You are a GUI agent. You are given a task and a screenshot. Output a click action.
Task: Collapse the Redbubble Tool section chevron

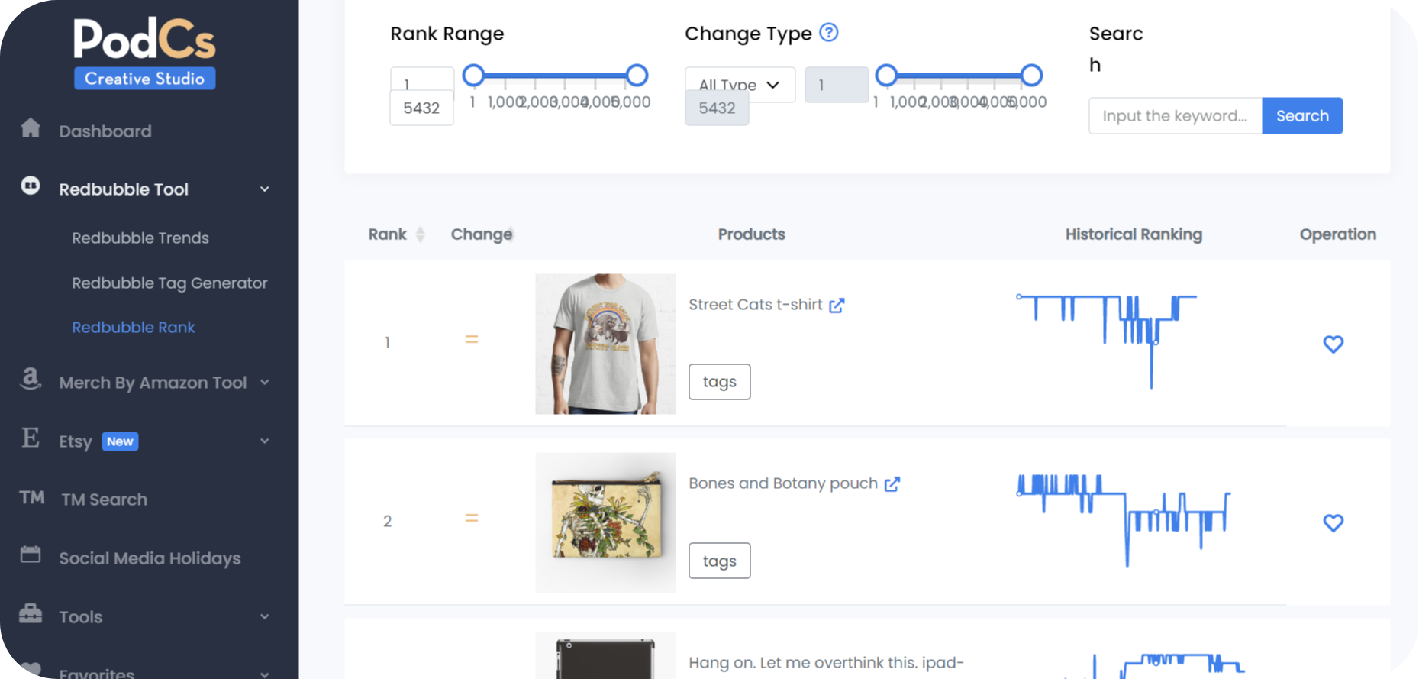pos(264,188)
